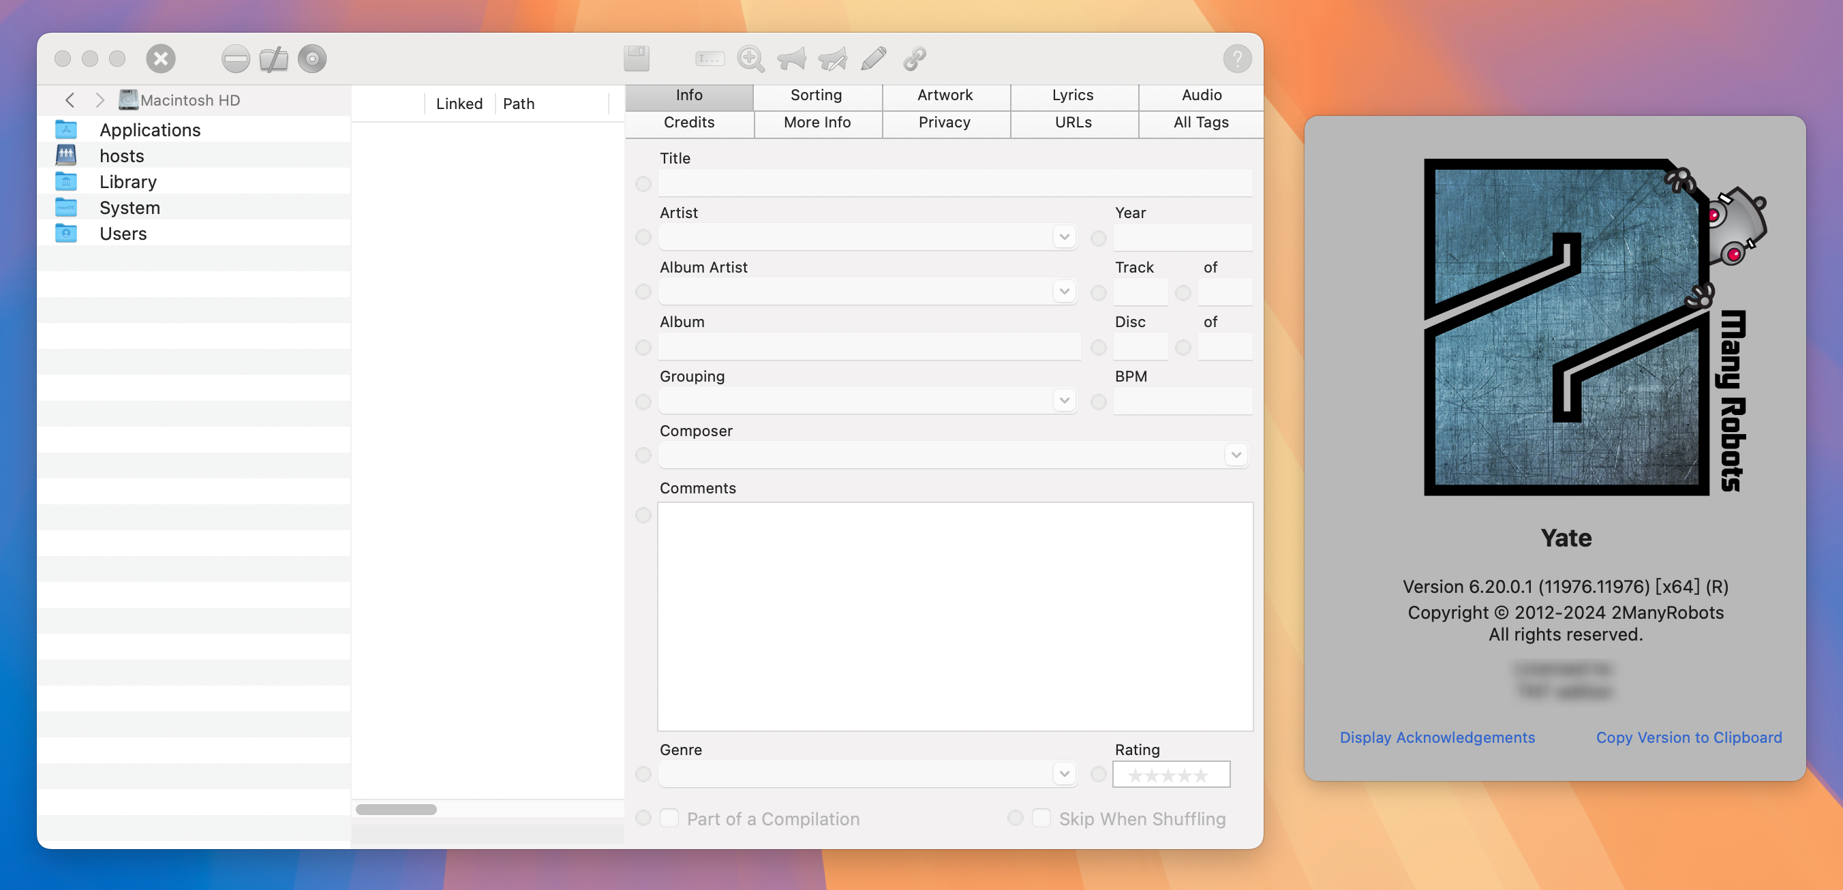Toggle the Composer field indicator circle
The width and height of the screenshot is (1843, 890).
(643, 455)
